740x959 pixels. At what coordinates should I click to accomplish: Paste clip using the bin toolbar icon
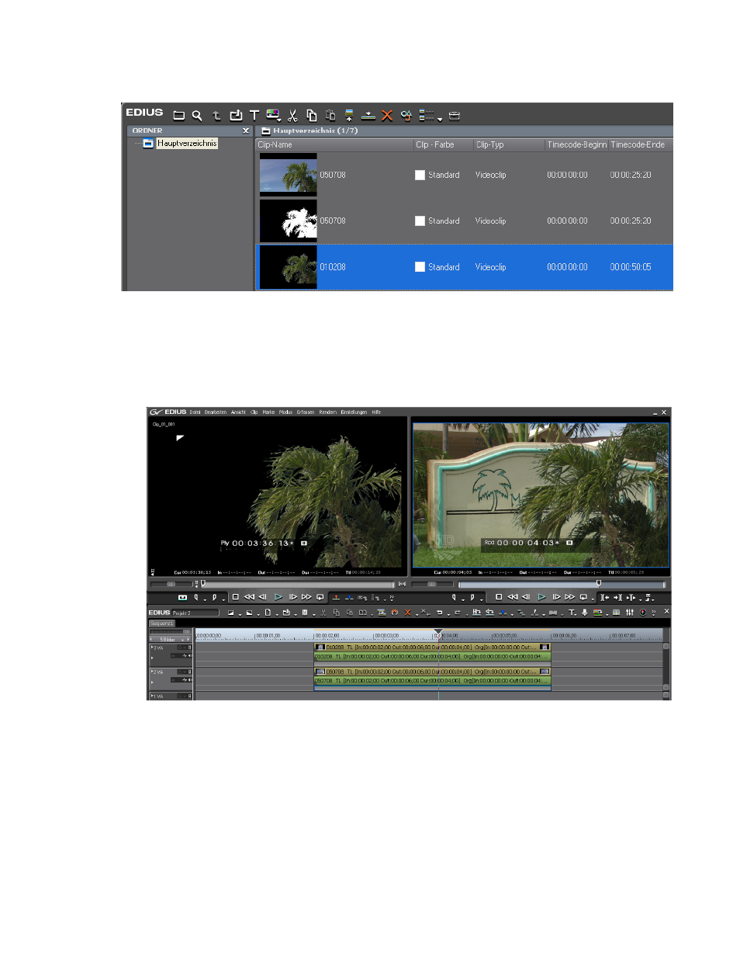click(330, 116)
